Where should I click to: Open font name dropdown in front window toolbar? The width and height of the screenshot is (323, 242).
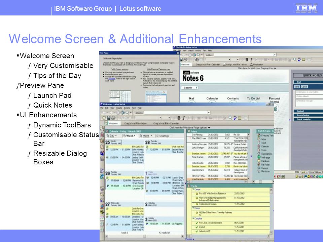[160, 118]
